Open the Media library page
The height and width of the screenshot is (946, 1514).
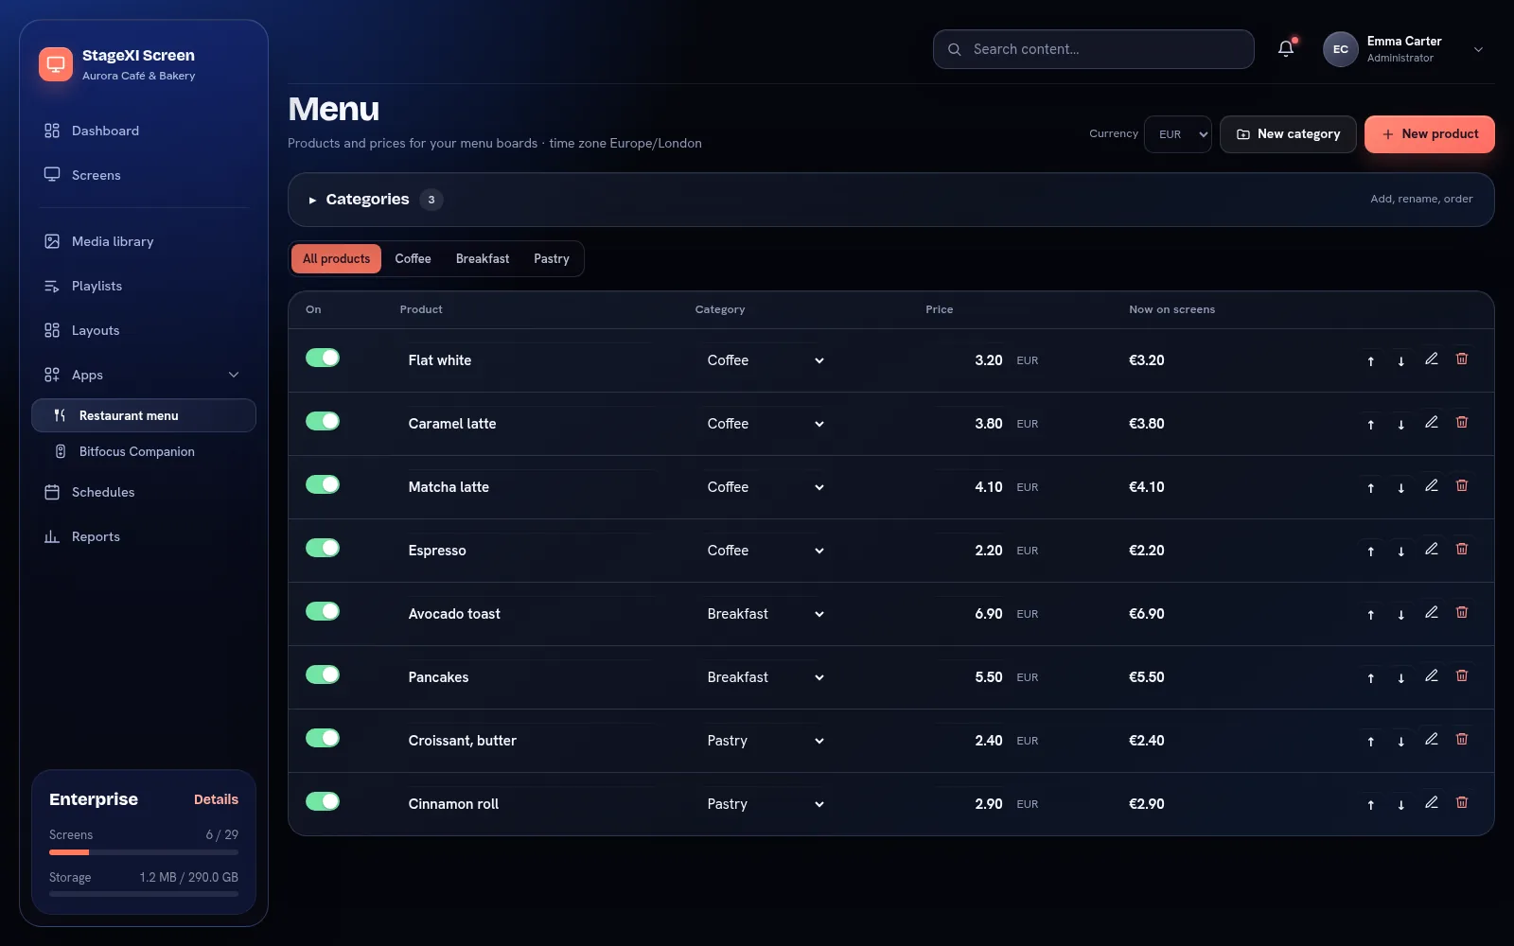pos(144,241)
